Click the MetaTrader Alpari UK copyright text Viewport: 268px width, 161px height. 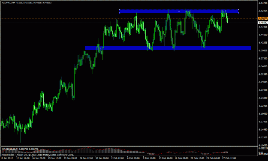click(38, 155)
